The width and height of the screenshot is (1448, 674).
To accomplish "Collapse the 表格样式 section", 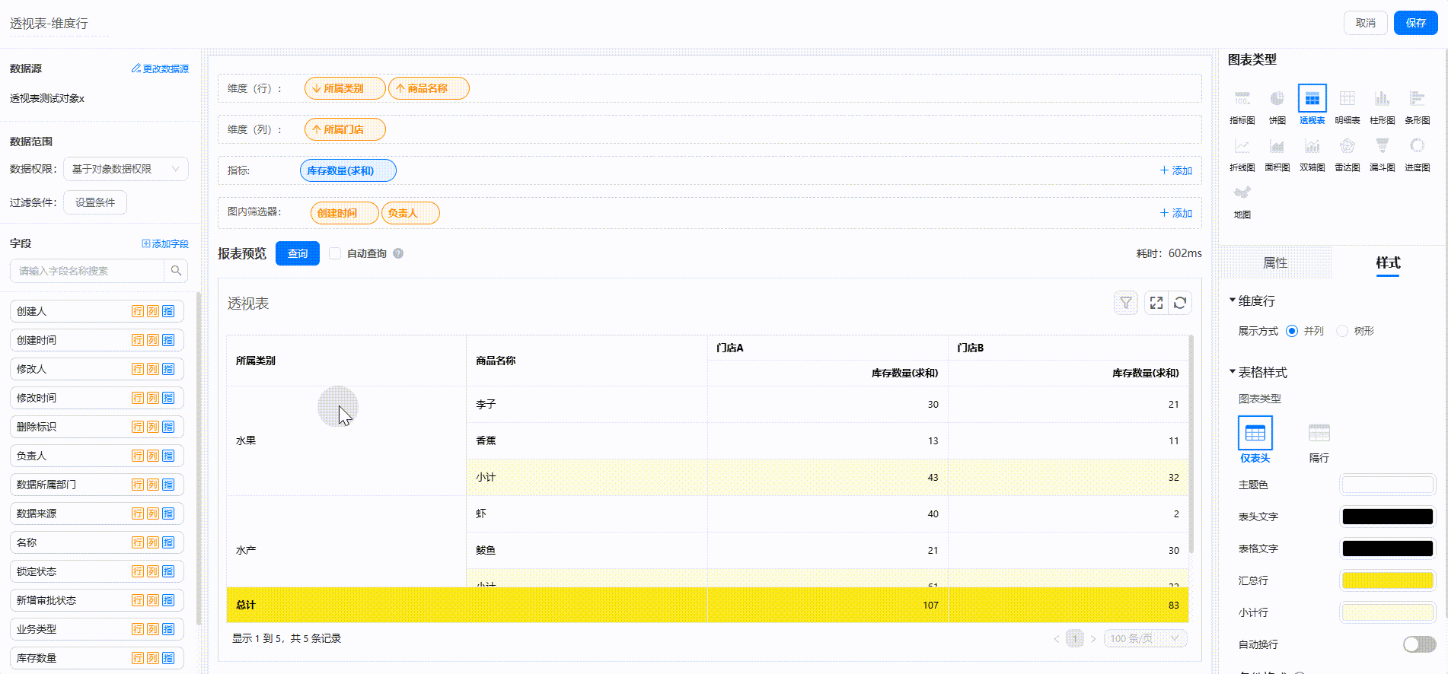I will 1232,372.
